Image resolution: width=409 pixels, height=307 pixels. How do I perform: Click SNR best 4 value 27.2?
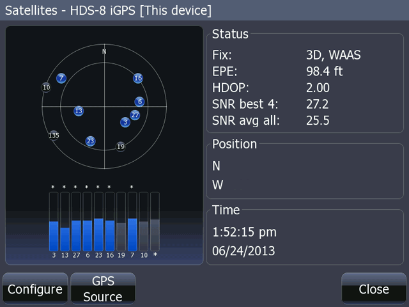coord(317,104)
